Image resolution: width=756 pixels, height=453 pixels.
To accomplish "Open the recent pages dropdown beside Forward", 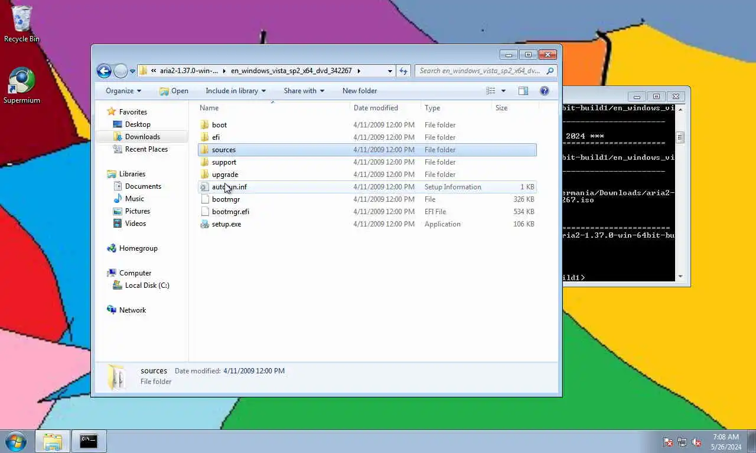I will (x=132, y=71).
